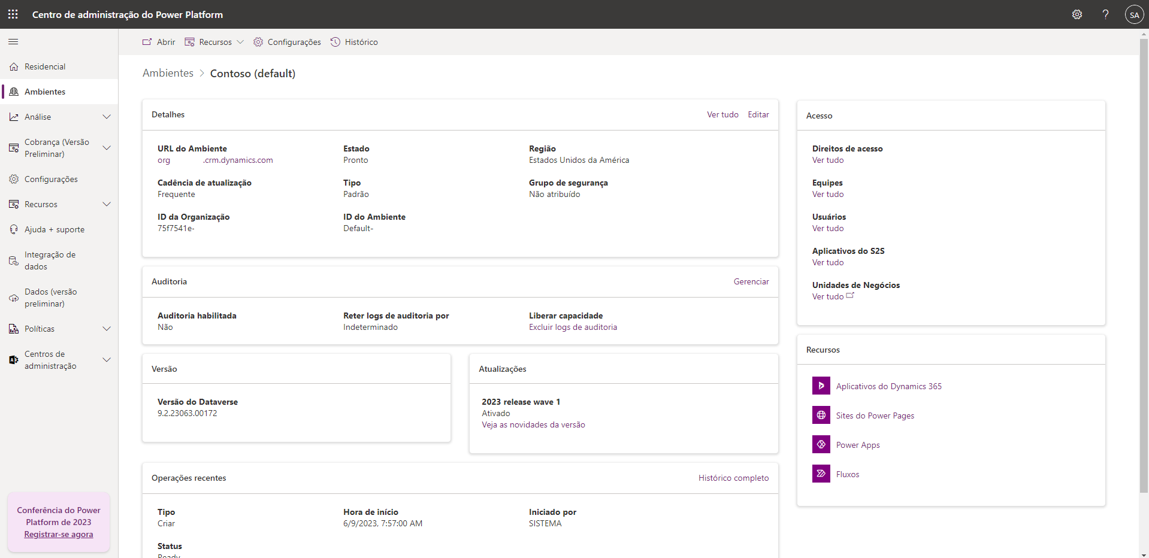Open Ajuda + suporte in sidebar
Viewport: 1149px width, 558px height.
[x=54, y=229]
